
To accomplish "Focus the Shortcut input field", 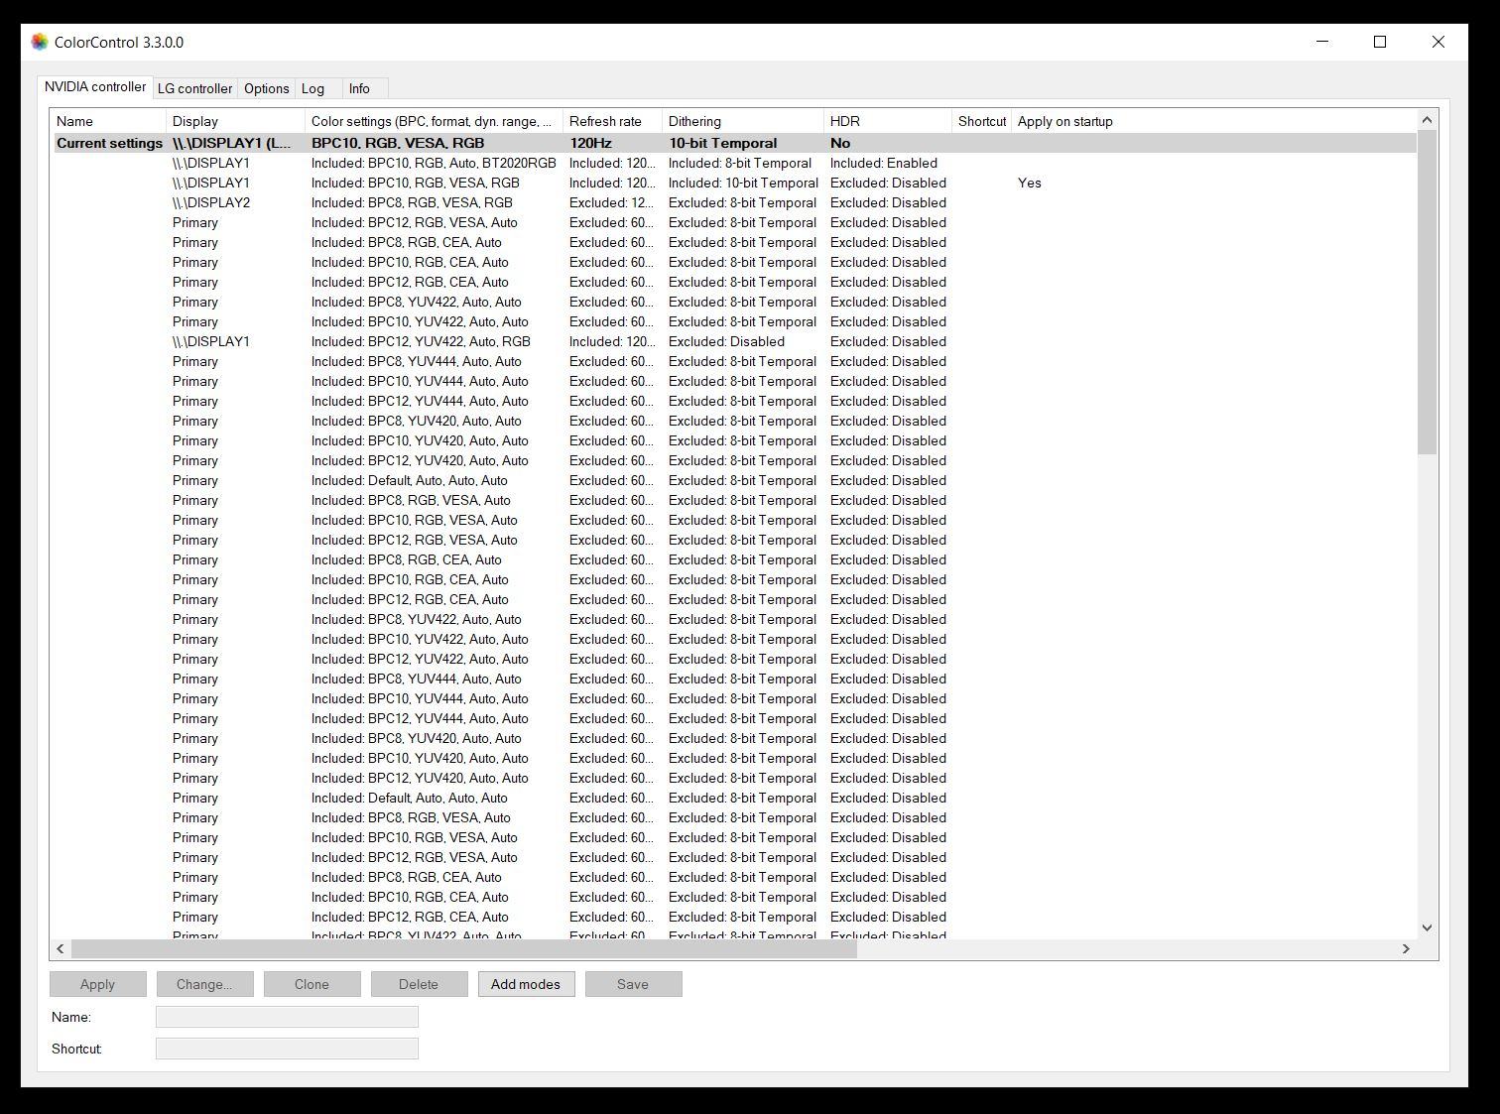I will [287, 1049].
